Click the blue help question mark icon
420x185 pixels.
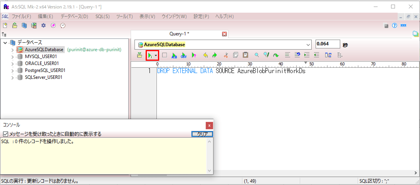click(394, 26)
